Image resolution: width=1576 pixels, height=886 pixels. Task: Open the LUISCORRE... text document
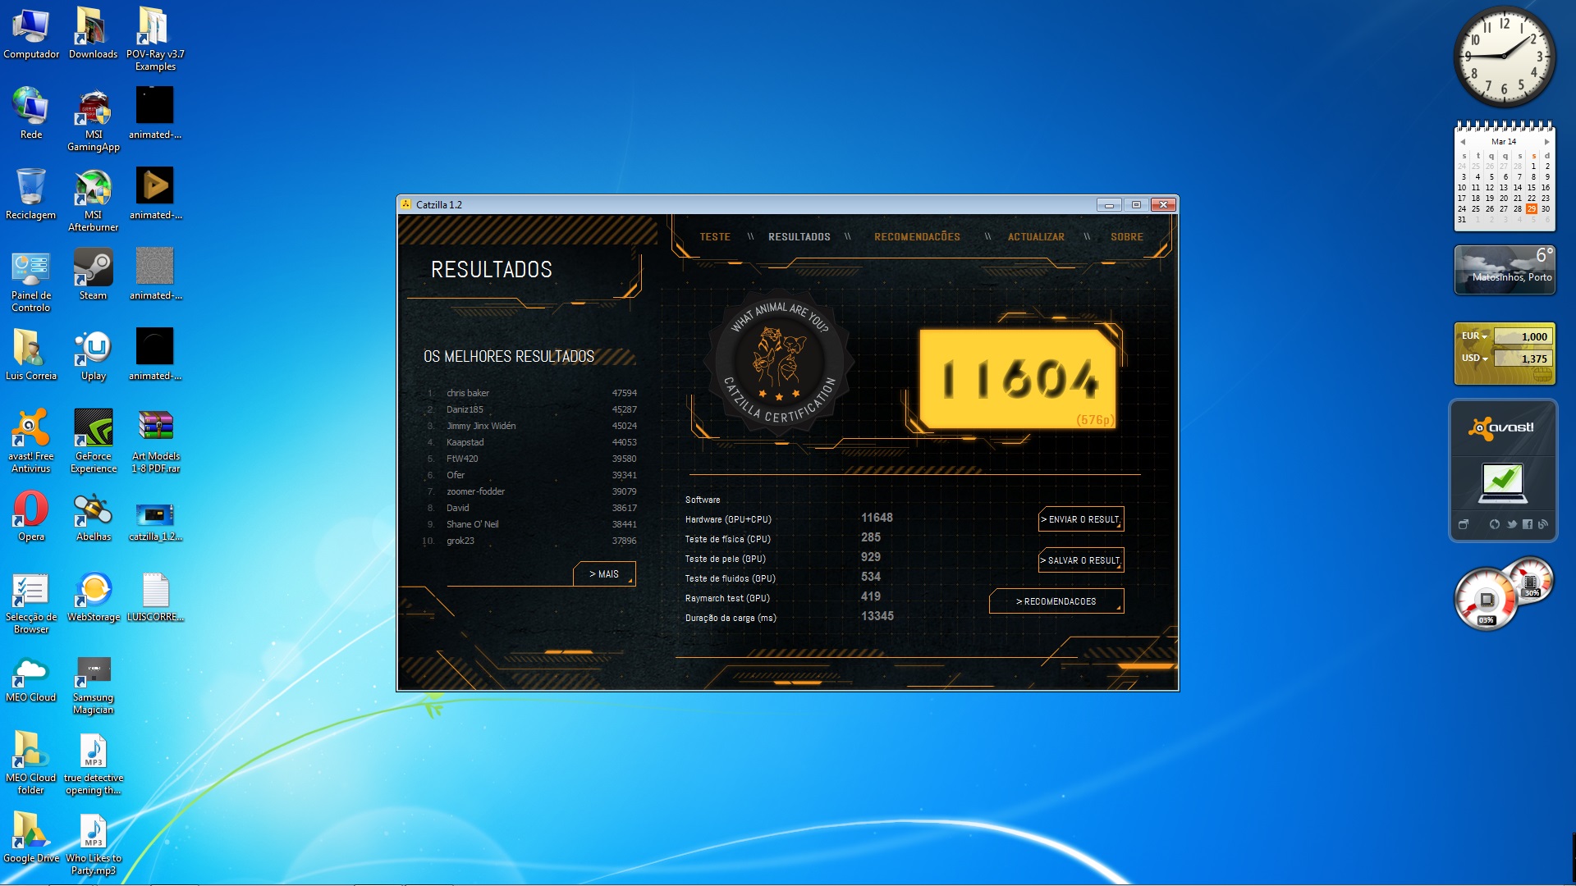(155, 596)
